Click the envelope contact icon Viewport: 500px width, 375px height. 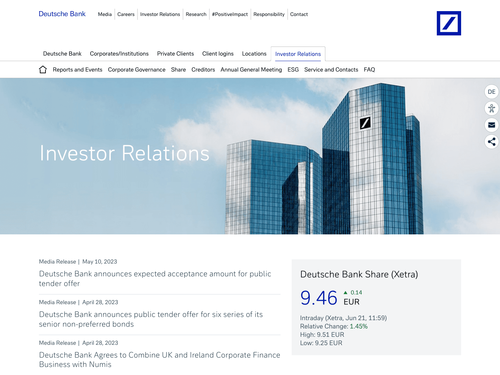click(491, 125)
